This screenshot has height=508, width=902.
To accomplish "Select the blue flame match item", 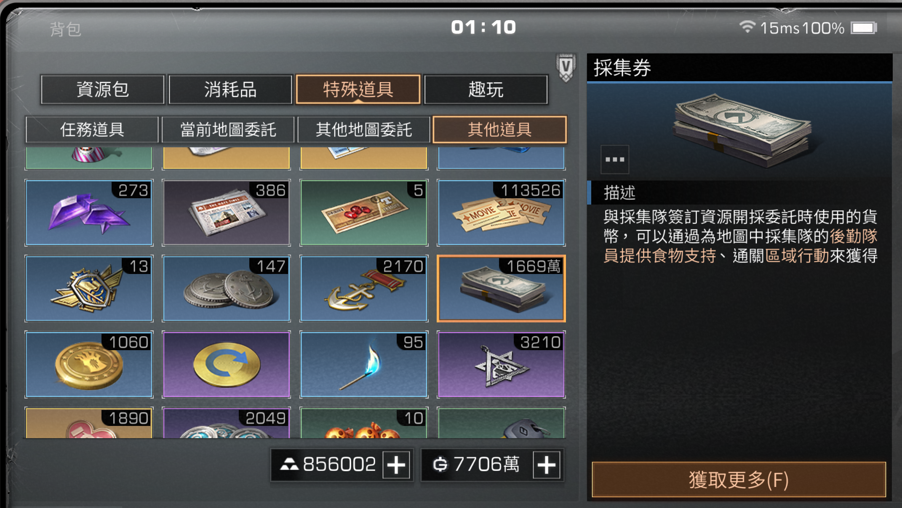I will (364, 364).
